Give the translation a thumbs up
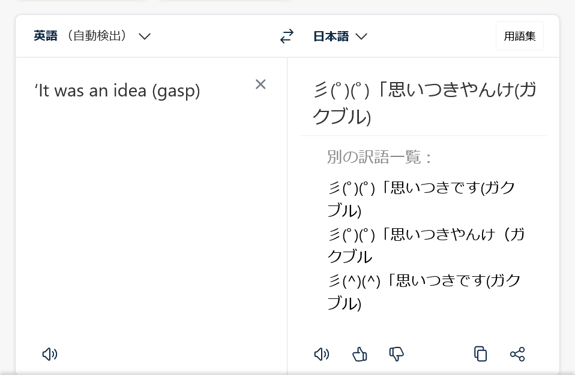 (360, 354)
